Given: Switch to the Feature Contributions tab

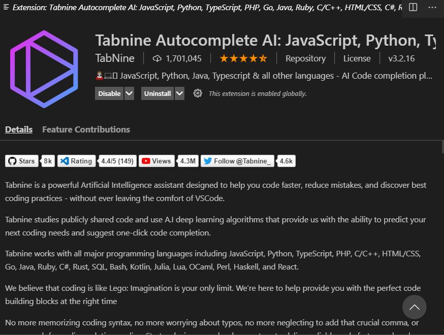Looking at the screenshot, I should [x=86, y=129].
